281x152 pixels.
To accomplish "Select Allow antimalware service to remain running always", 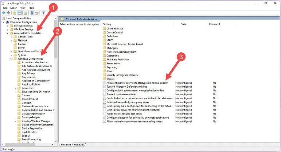I will 134,121.
